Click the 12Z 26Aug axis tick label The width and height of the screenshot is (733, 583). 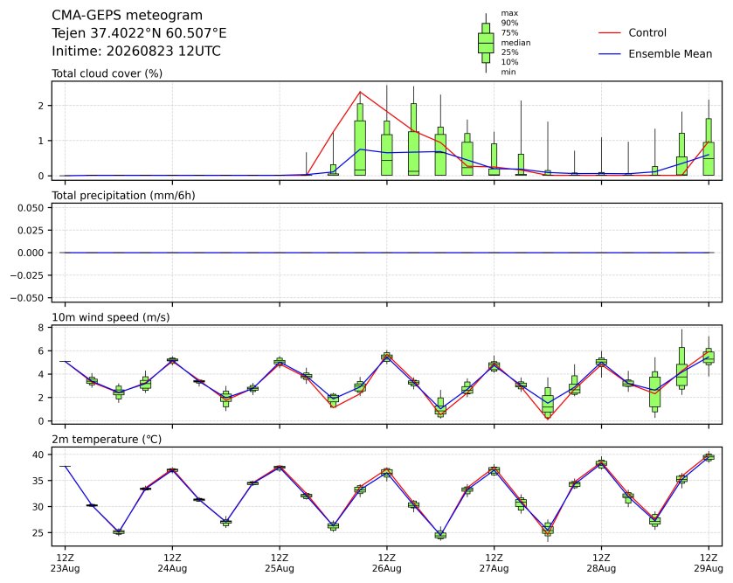pos(387,563)
